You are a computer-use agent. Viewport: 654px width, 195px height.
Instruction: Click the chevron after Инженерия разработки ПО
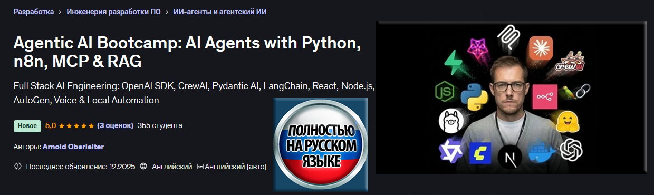tap(167, 12)
